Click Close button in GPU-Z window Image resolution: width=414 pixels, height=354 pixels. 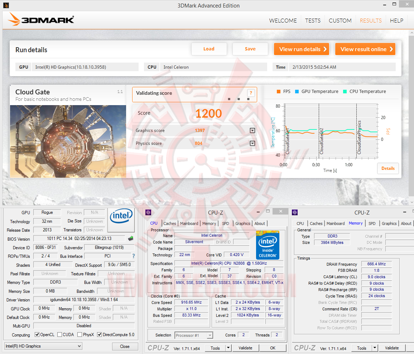[x=125, y=346]
